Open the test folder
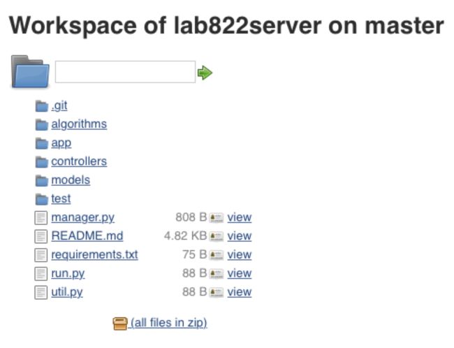This screenshot has height=348, width=454. click(x=61, y=198)
